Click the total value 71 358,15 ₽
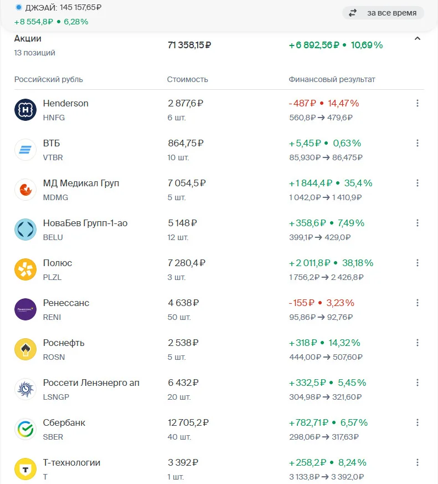Image resolution: width=438 pixels, height=484 pixels. [189, 45]
